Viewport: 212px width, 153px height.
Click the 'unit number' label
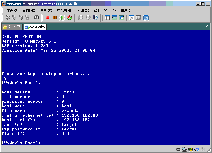click(x=16, y=97)
